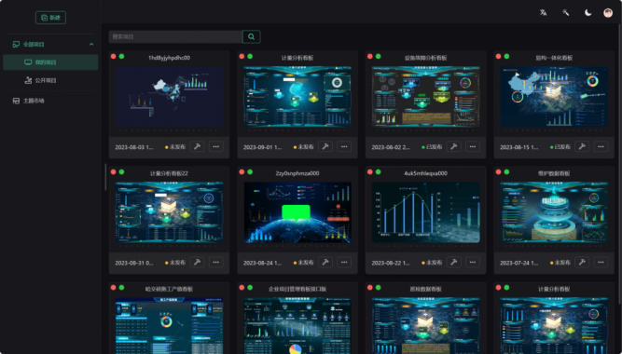Click the green dot on 4uk5mhleqxa000 card
This screenshot has height=354, width=622.
point(379,171)
